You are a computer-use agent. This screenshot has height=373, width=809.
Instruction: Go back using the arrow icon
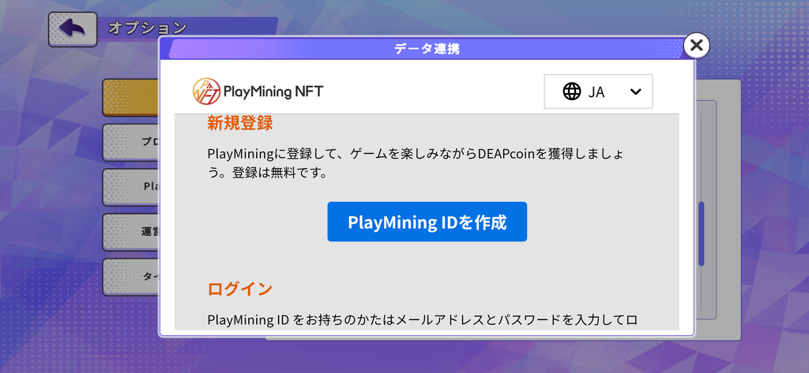[x=73, y=29]
